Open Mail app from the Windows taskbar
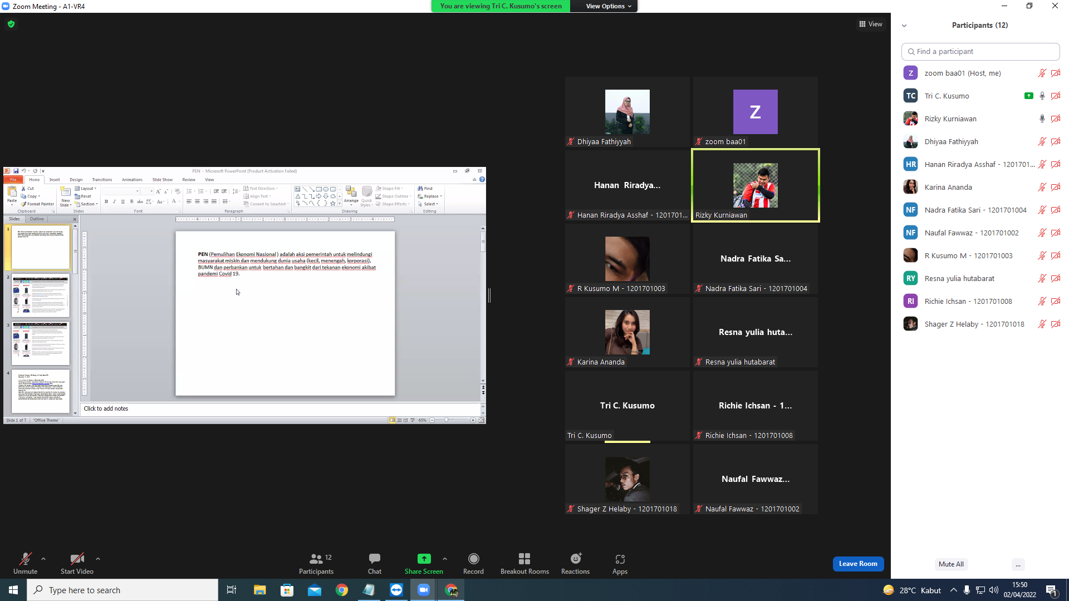Image resolution: width=1069 pixels, height=601 pixels. (x=315, y=590)
